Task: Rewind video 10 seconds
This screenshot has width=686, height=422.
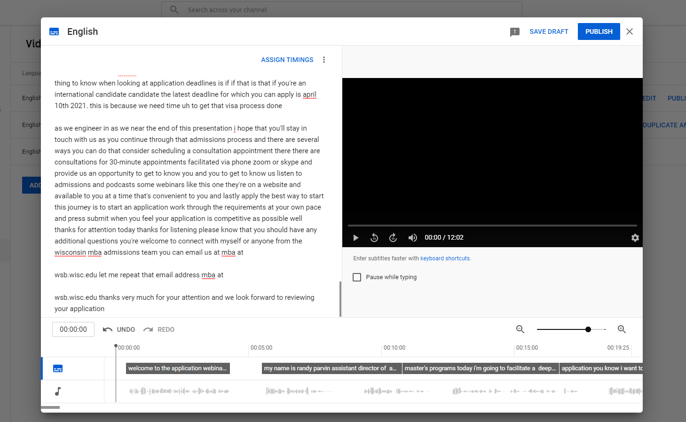Action: pos(374,238)
